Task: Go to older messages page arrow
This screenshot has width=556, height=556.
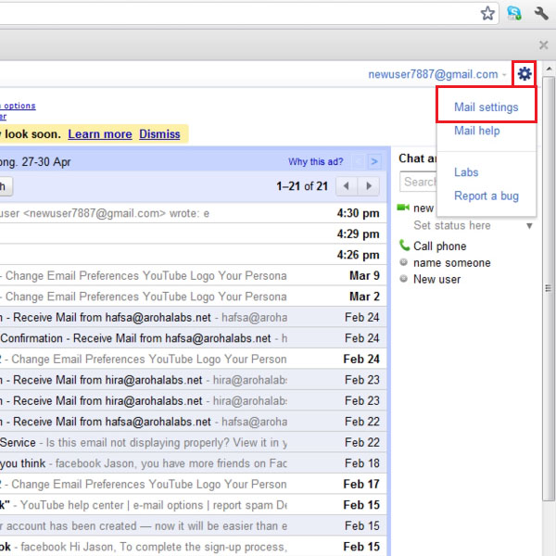Action: [x=369, y=186]
